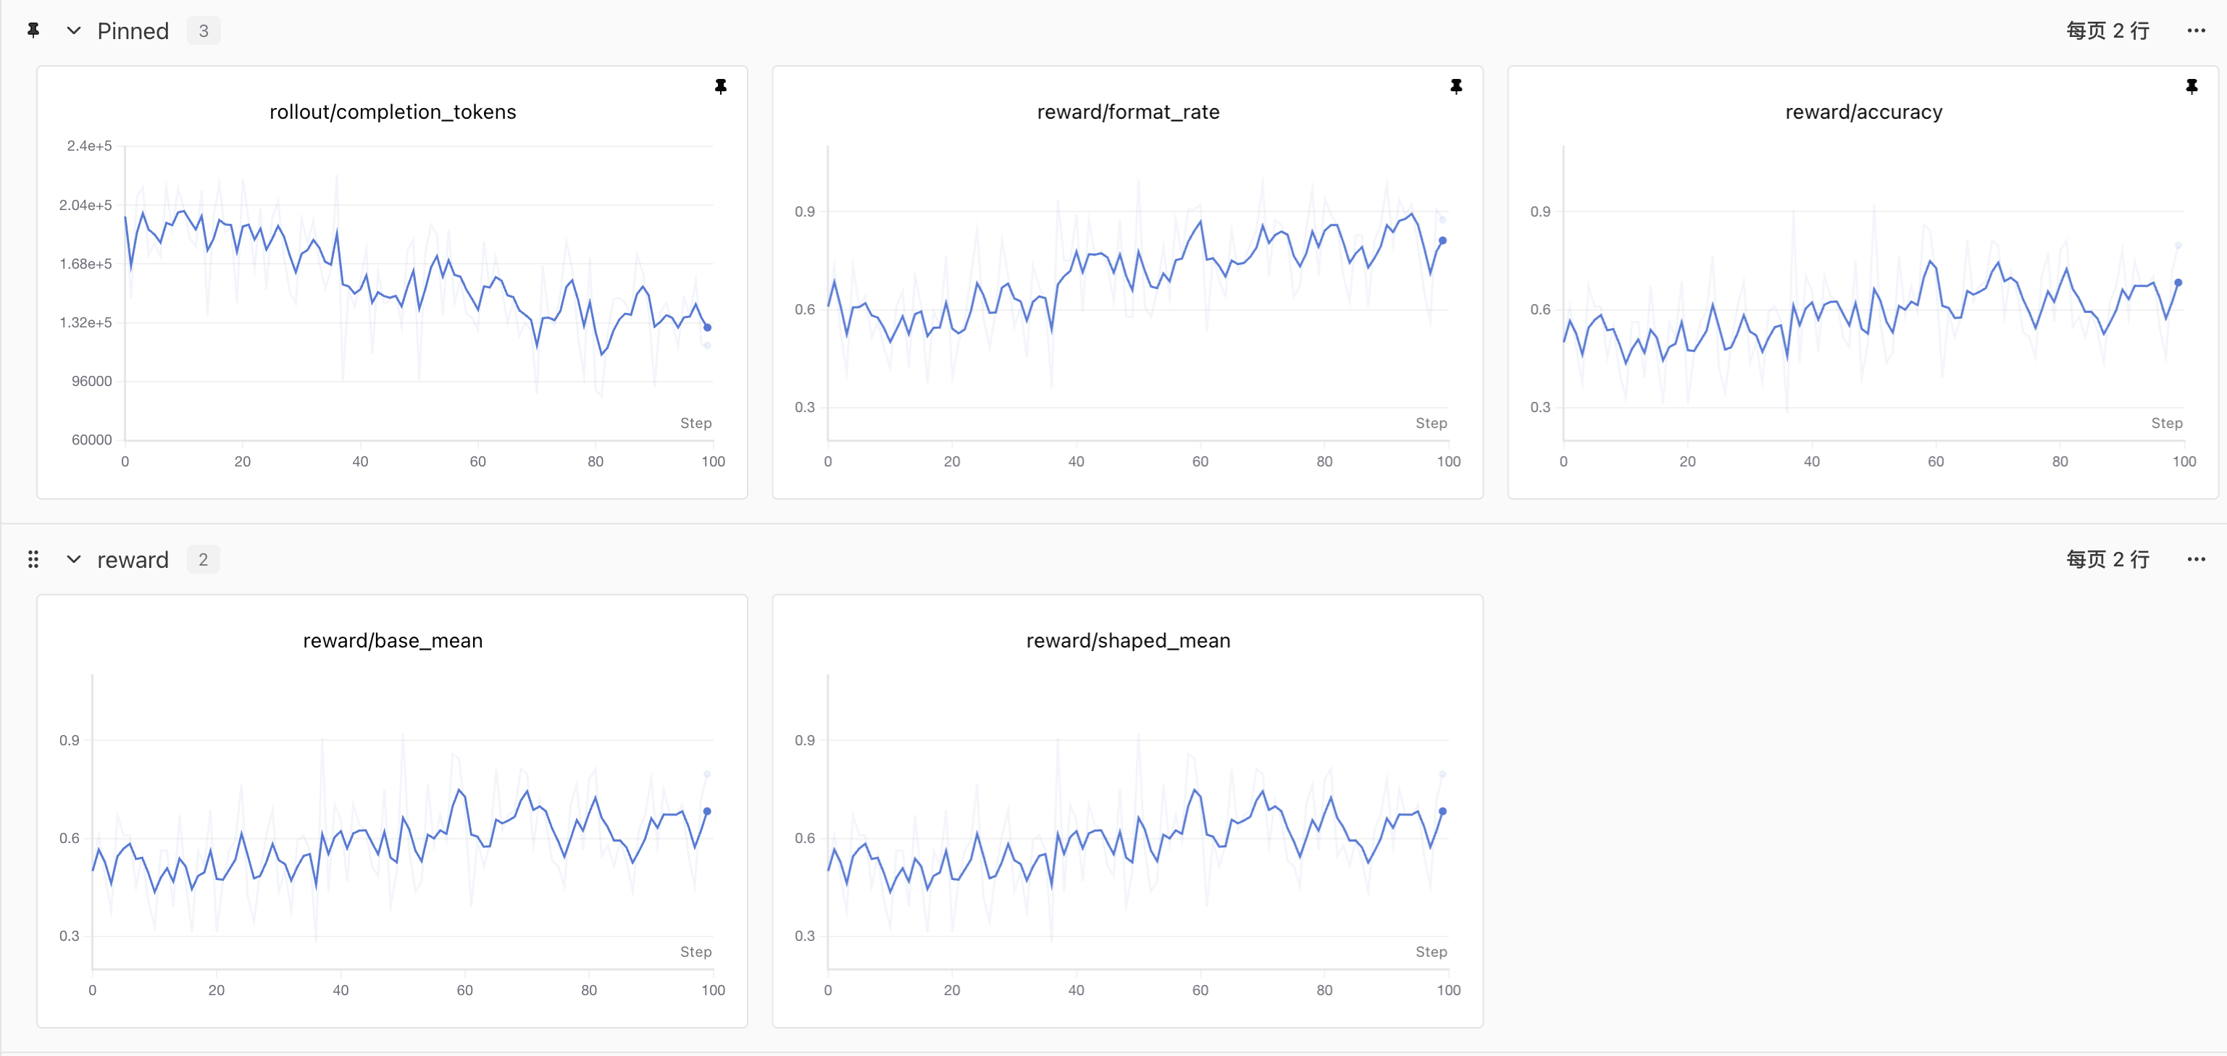
Task: Click the Pinned section title
Action: [x=133, y=31]
